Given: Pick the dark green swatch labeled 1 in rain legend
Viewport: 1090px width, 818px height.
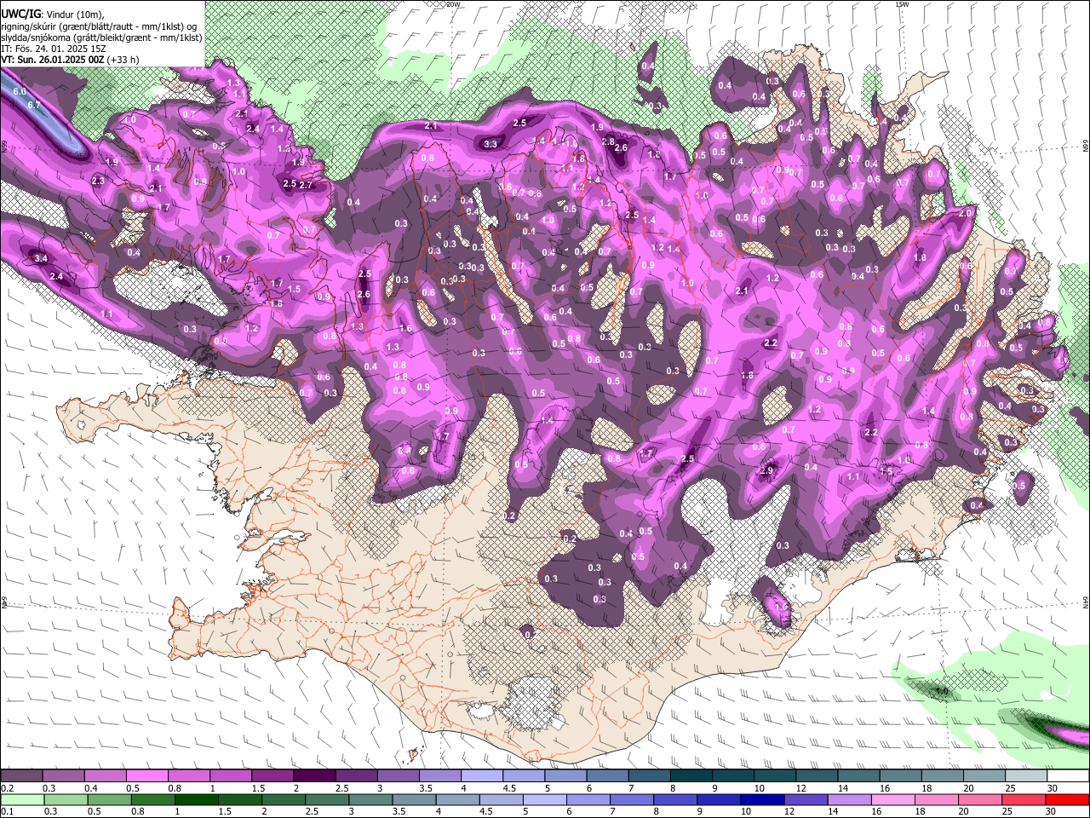Looking at the screenshot, I should [x=196, y=799].
